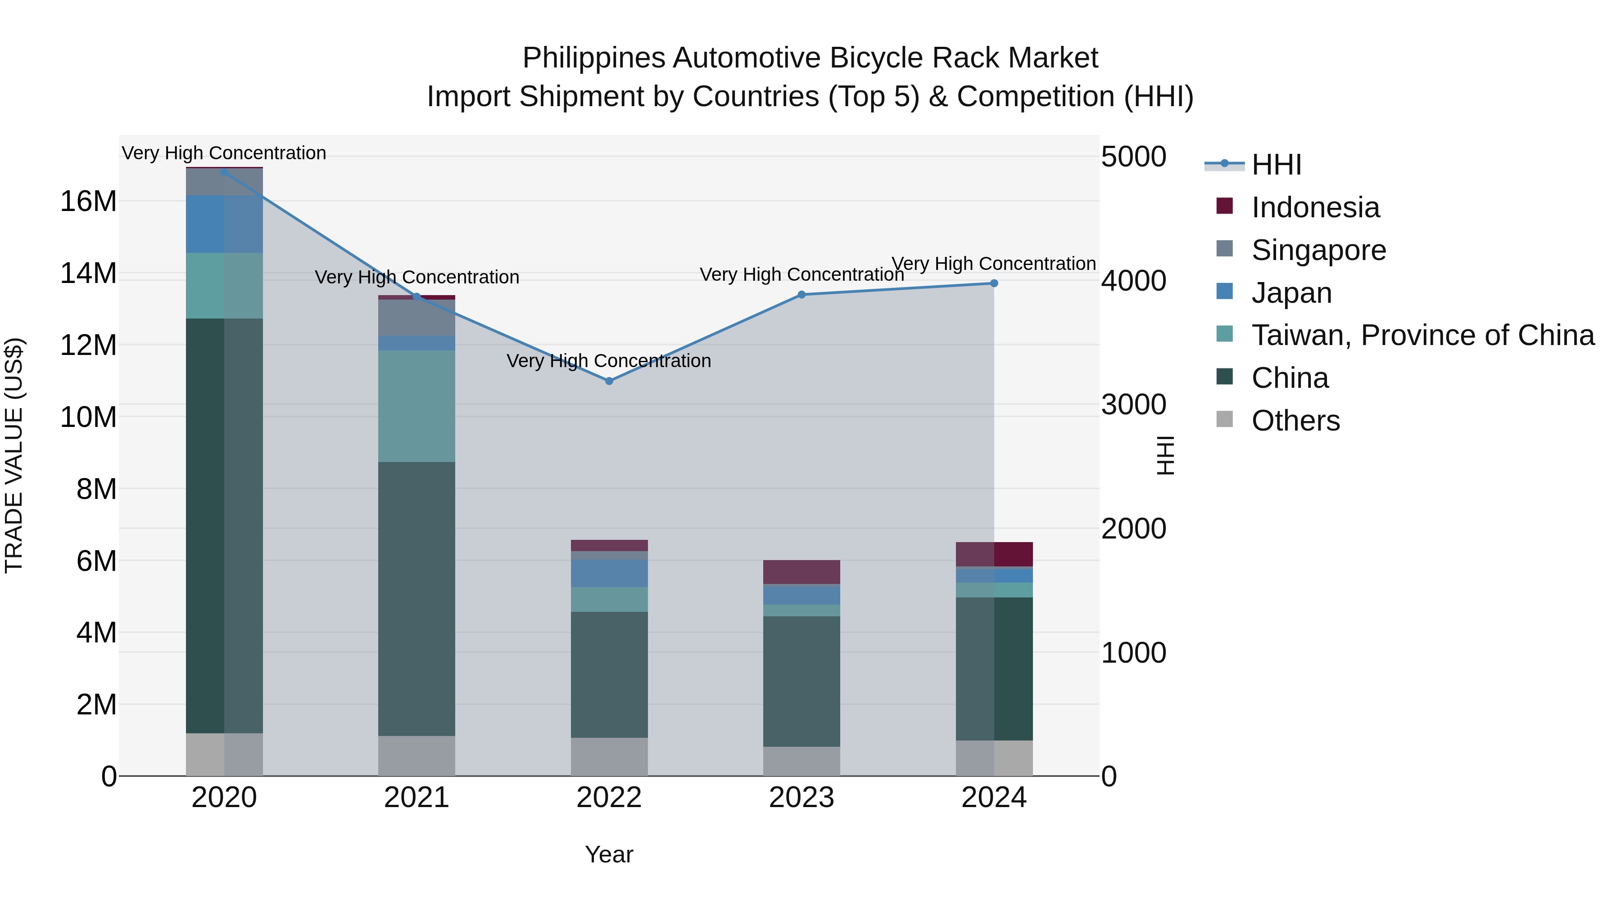Click 'Very High Concentration' annotation above 2022

coord(609,361)
